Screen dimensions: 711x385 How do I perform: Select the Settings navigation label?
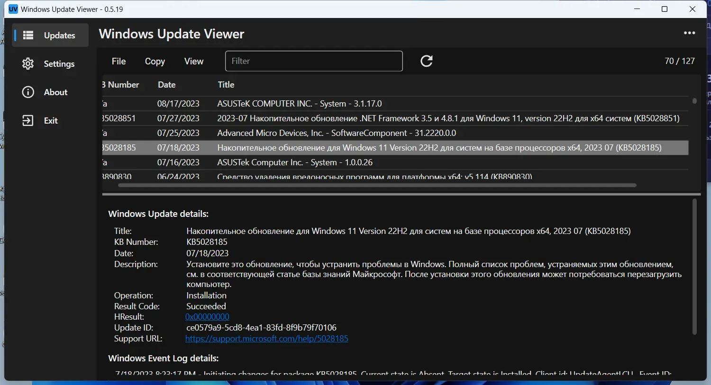click(59, 64)
